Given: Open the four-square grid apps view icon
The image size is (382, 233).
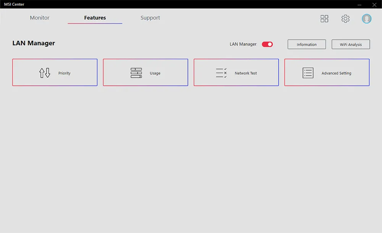Looking at the screenshot, I should [324, 19].
